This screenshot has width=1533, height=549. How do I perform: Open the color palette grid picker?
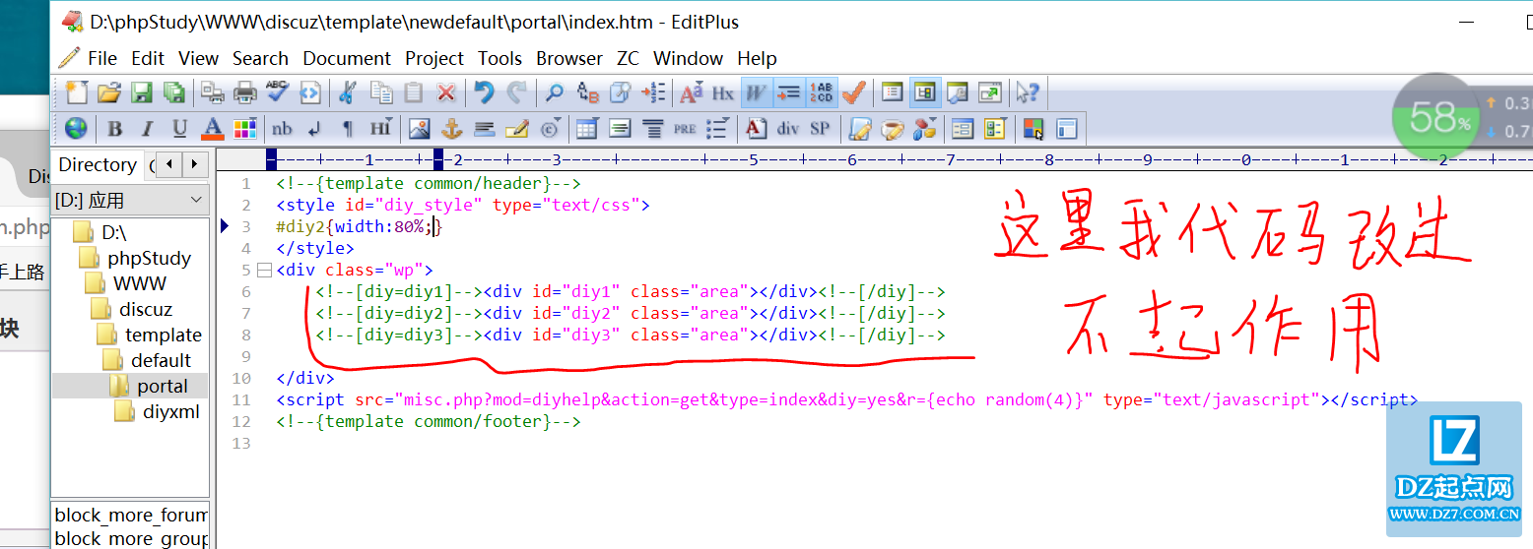244,128
